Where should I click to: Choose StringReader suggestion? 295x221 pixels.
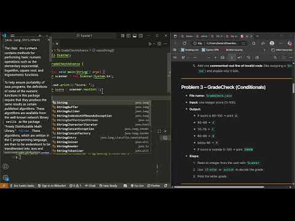pyautogui.click(x=101, y=146)
